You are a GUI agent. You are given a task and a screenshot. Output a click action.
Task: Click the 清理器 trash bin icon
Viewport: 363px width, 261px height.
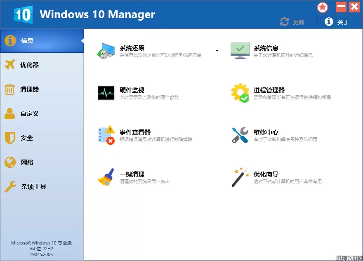10,89
